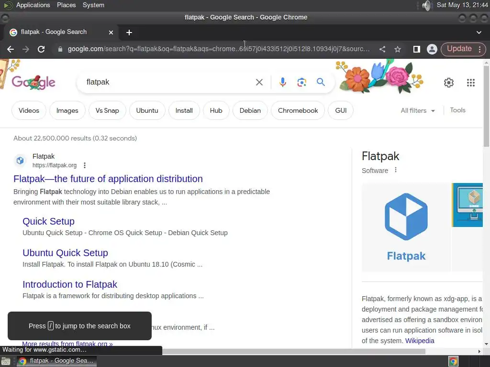This screenshot has width=490, height=367.
Task: Switch to flatpak Google Search taskbar entry
Action: coord(56,361)
